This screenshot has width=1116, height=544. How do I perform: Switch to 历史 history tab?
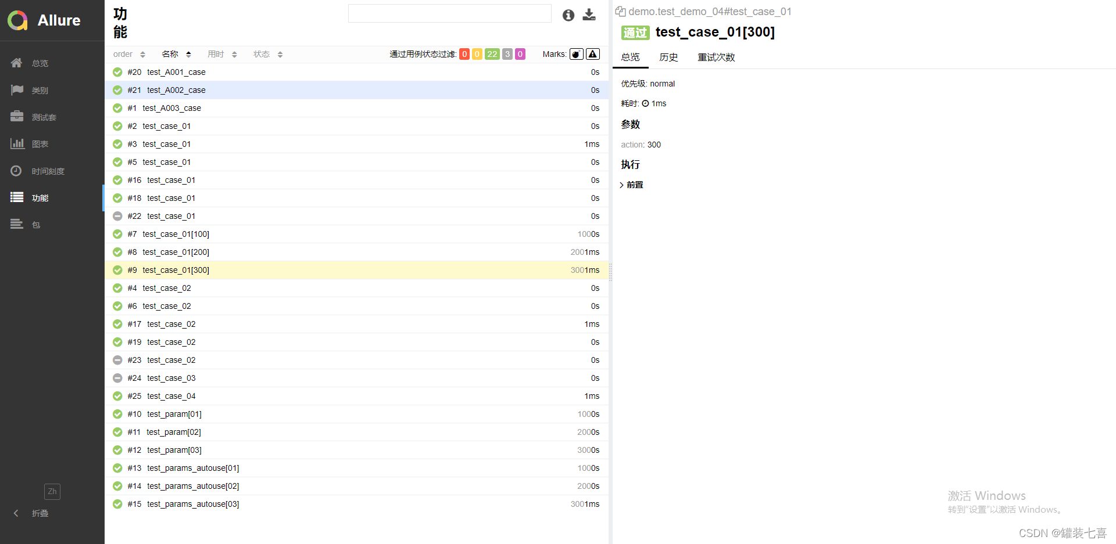pyautogui.click(x=668, y=57)
